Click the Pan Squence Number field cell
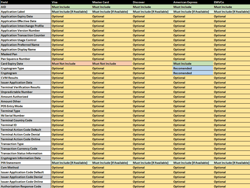This screenshot has height=188, width=250. pyautogui.click(x=25, y=59)
